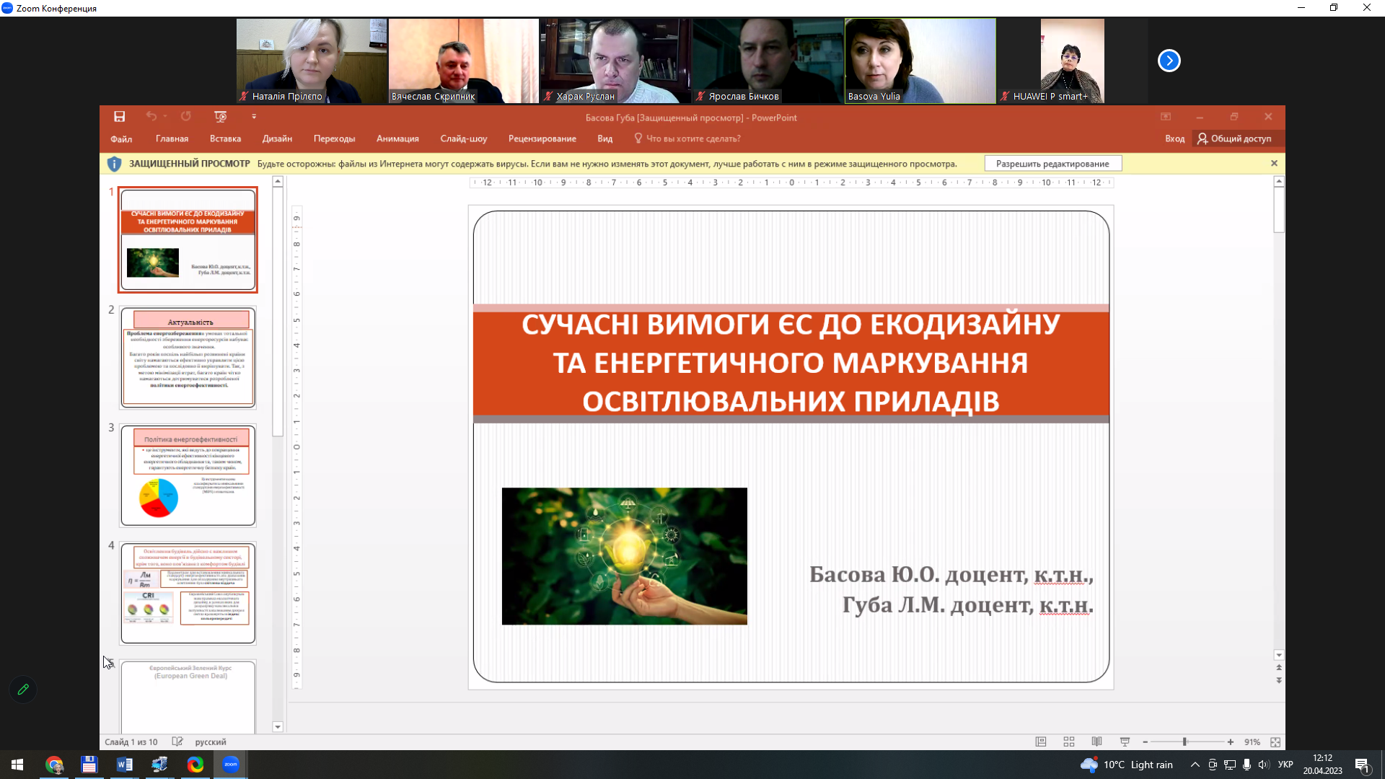Select Basova Yulia video tile
This screenshot has width=1385, height=779.
point(920,61)
